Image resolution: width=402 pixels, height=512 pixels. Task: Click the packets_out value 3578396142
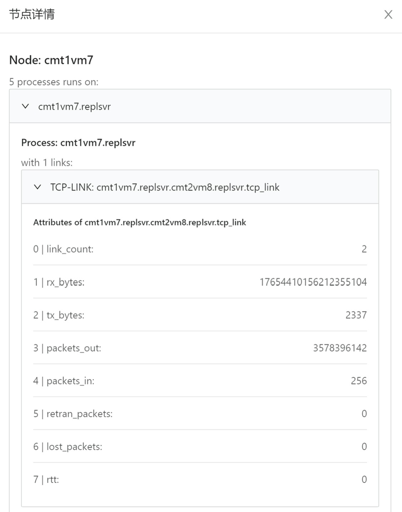point(340,348)
